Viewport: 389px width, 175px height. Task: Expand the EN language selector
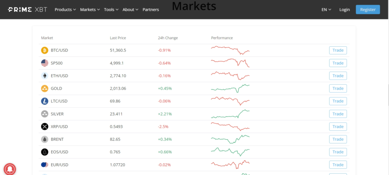pos(326,9)
